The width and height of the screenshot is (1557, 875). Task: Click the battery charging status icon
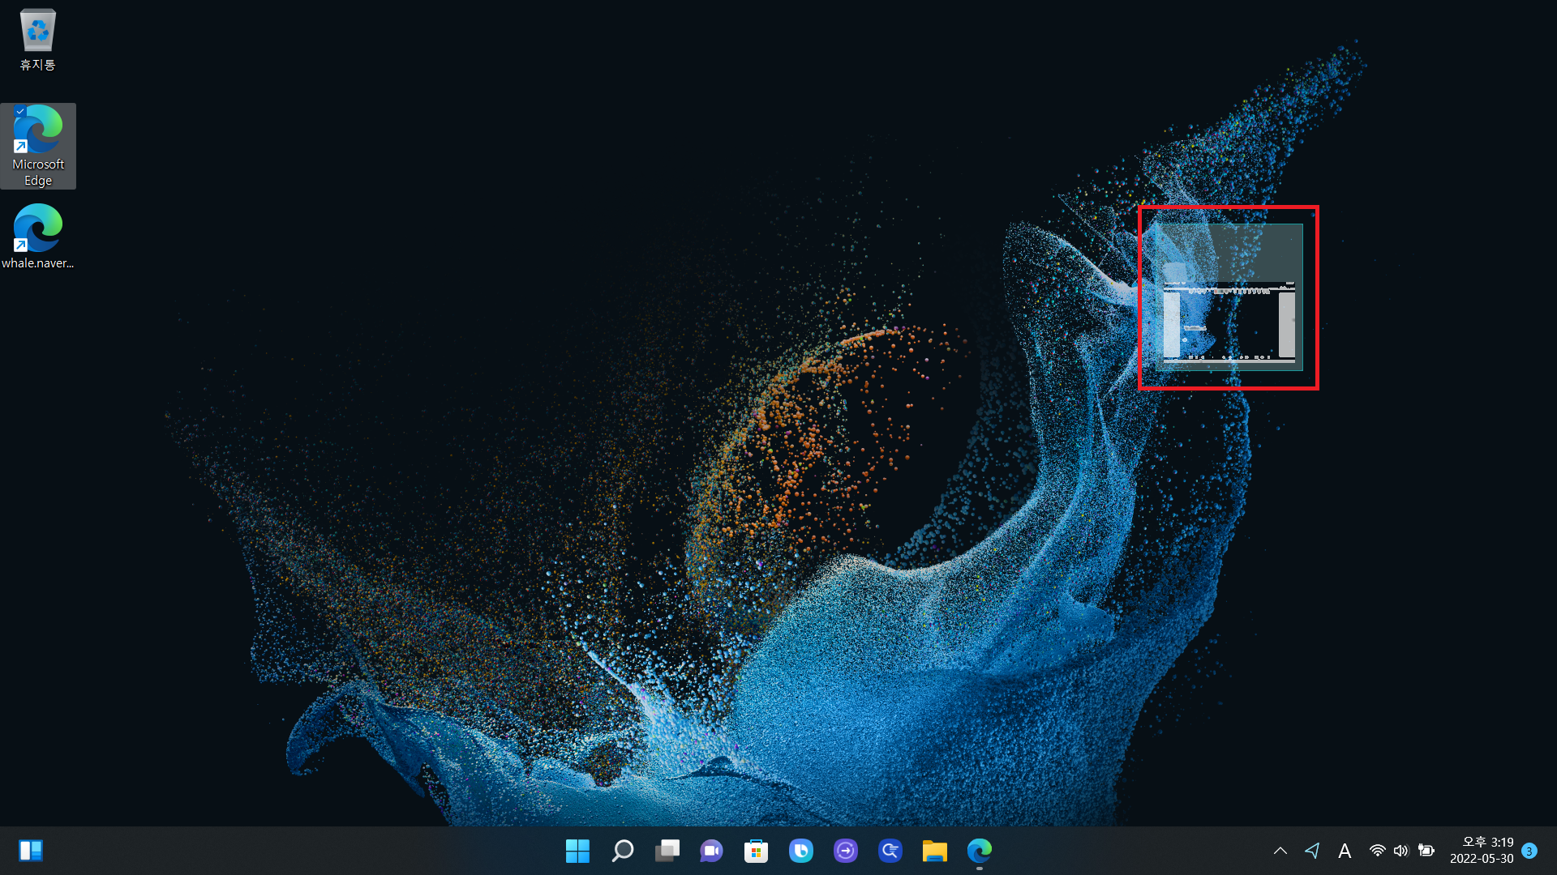coord(1426,851)
